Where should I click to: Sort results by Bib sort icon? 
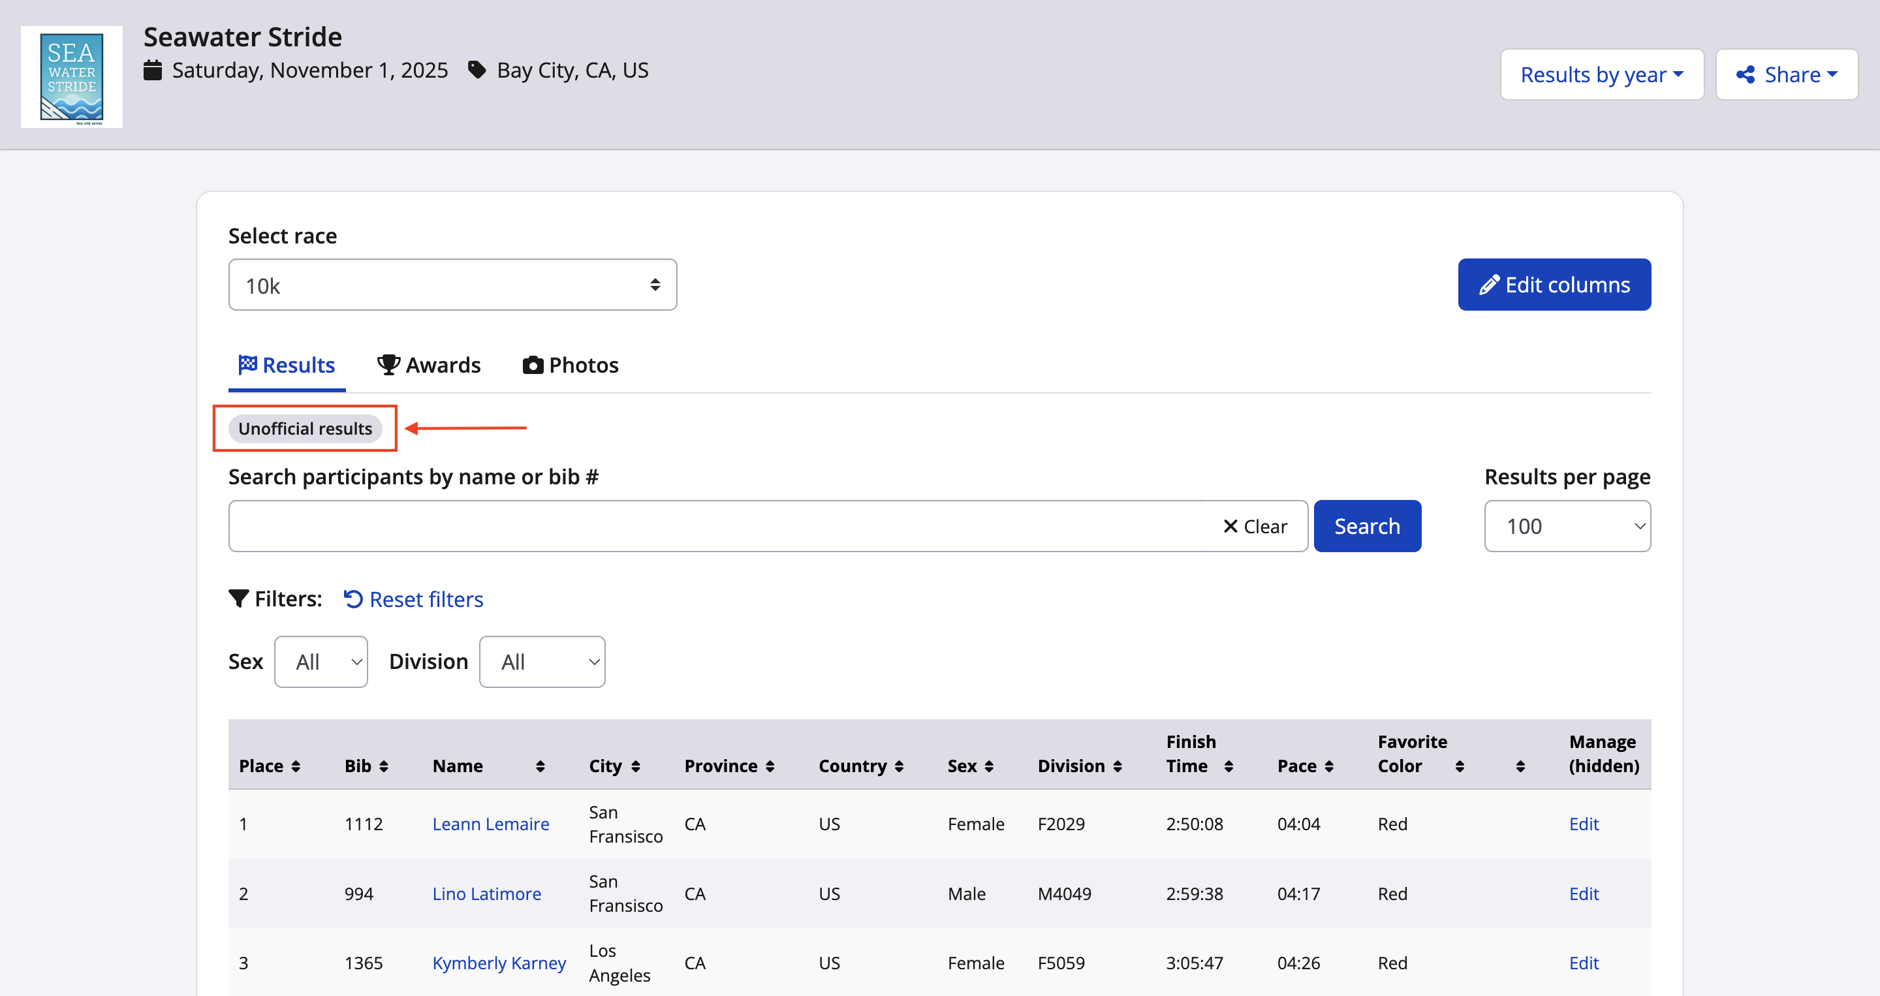coord(384,766)
